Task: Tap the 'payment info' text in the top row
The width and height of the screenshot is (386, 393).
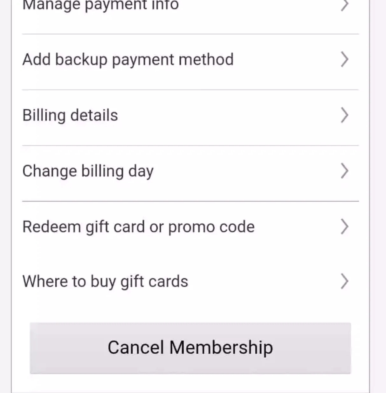Action: pos(132,5)
